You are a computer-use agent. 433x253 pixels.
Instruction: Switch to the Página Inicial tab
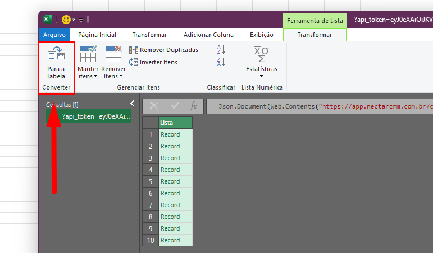point(97,35)
